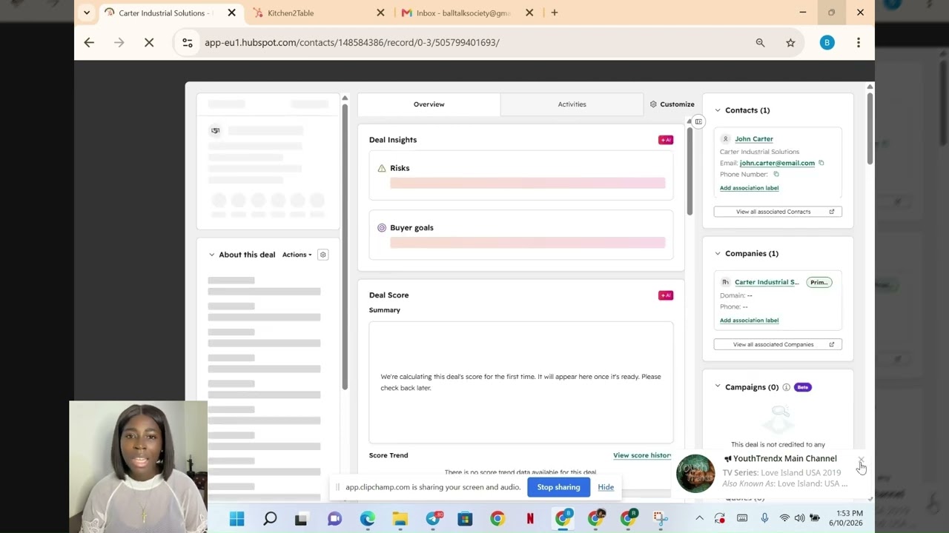949x533 pixels.
Task: Click the AI badge beside Deal Insights
Action: click(x=666, y=140)
